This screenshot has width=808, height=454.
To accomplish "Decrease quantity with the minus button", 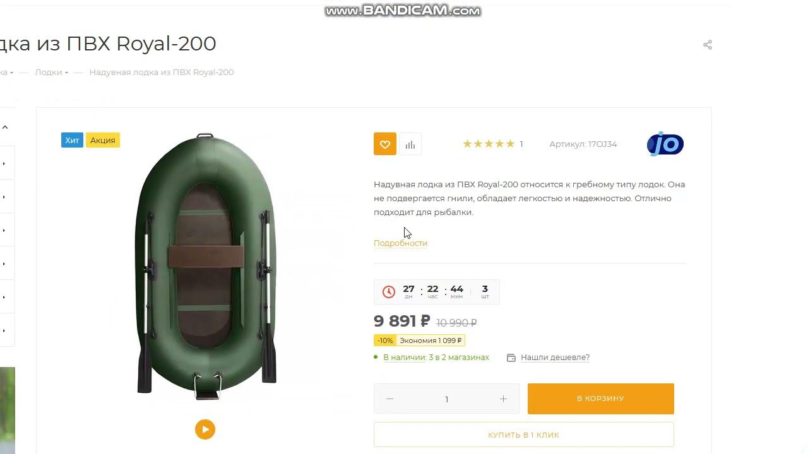I will coord(389,399).
